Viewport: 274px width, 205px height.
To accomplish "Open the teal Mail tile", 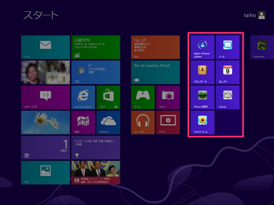I will [x=45, y=47].
